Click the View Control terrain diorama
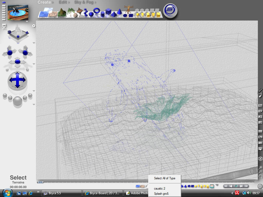263x197 pixels. pos(18,33)
